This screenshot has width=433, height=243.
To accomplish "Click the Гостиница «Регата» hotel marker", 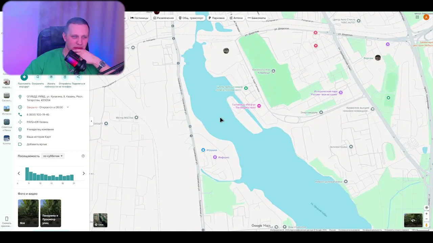I will [259, 106].
